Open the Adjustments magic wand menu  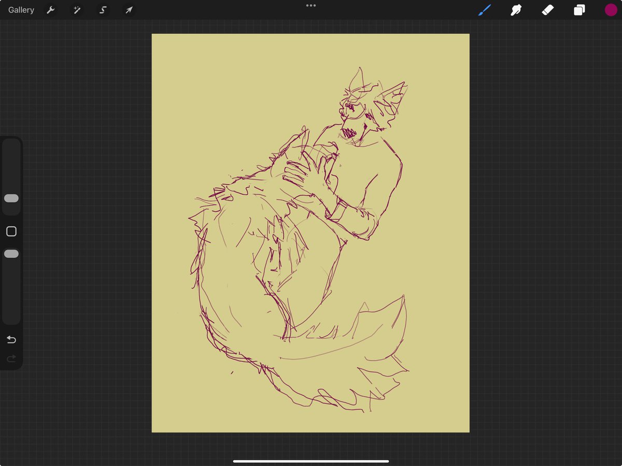77,10
